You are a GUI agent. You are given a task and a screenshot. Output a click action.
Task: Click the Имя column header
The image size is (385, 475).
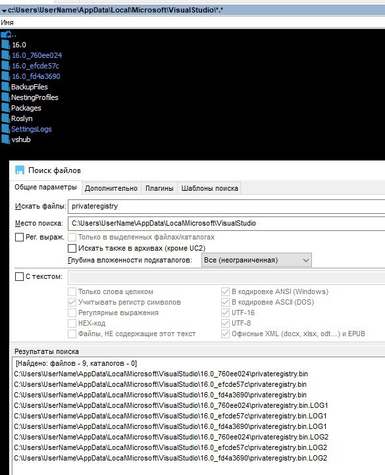[x=7, y=23]
